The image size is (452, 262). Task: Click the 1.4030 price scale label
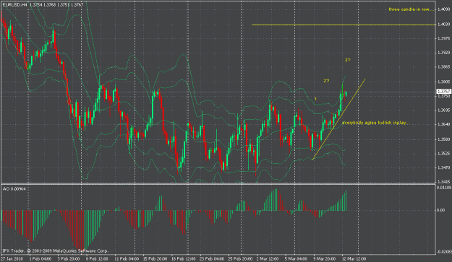[443, 25]
